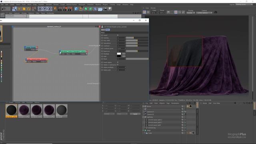Click the white Multiply color swatch

[119, 54]
